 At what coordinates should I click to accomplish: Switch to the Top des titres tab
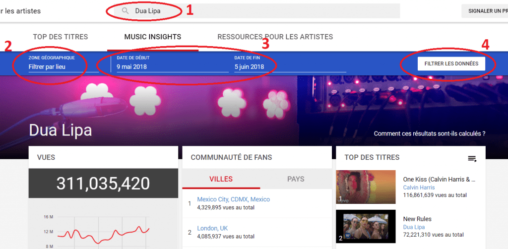(x=60, y=37)
